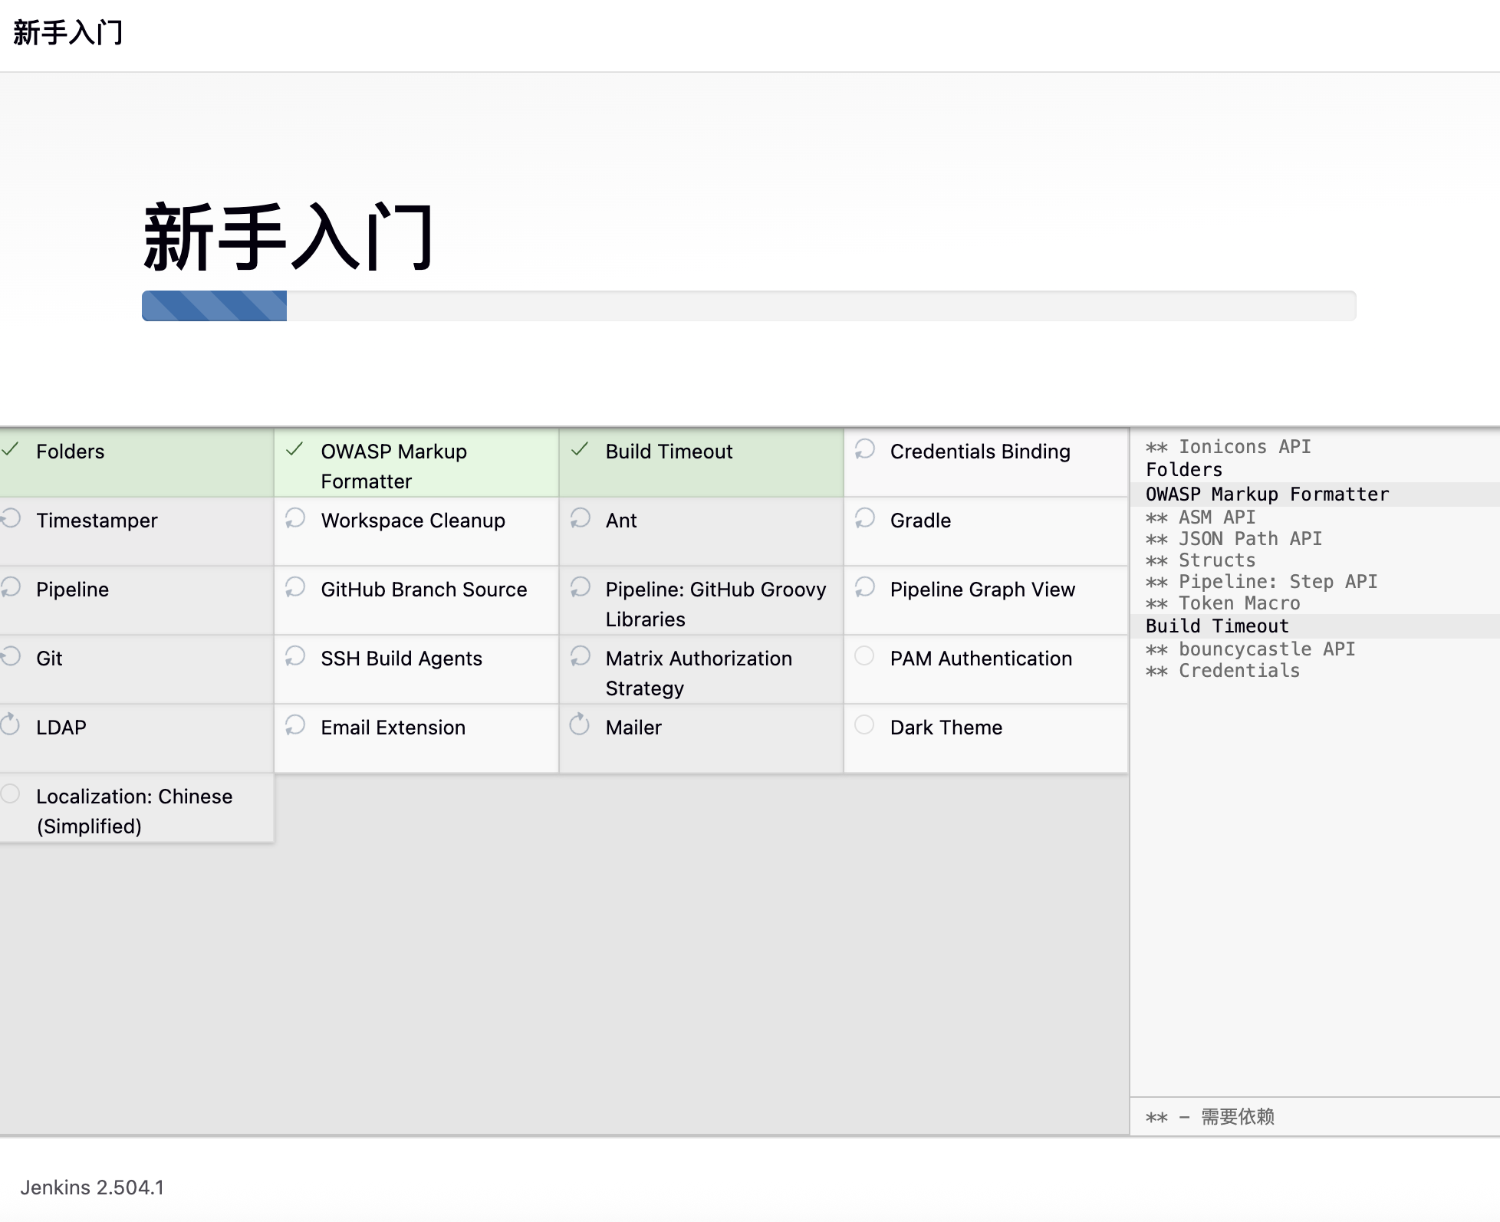Click OWASP Markup Formatter in install log
The height and width of the screenshot is (1222, 1500).
[1267, 494]
